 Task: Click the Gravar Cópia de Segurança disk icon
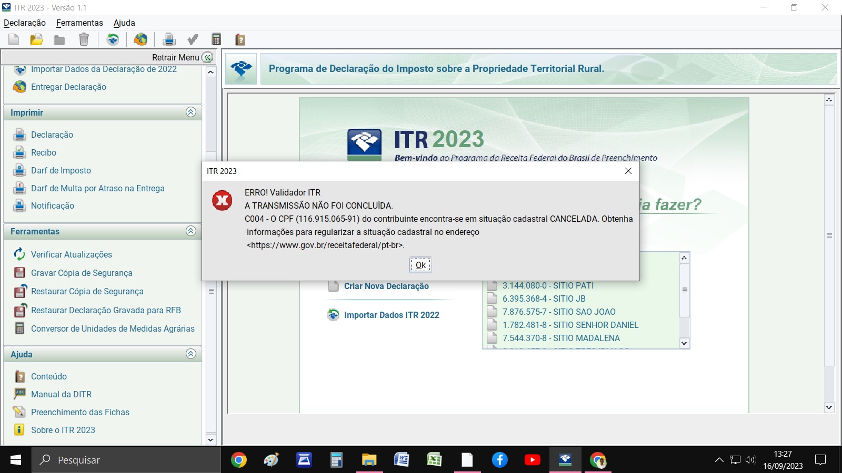tap(19, 273)
